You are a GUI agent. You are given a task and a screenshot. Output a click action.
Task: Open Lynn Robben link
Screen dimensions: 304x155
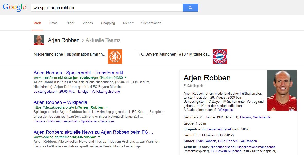206,141
